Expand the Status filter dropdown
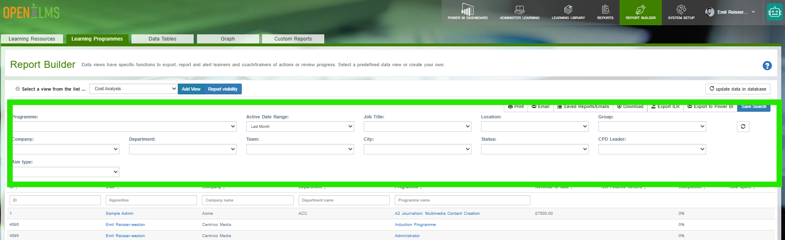Screen dimensions: 785x240 535,149
